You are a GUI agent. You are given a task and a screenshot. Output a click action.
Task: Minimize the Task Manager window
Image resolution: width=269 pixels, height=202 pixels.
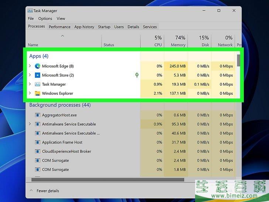point(204,10)
